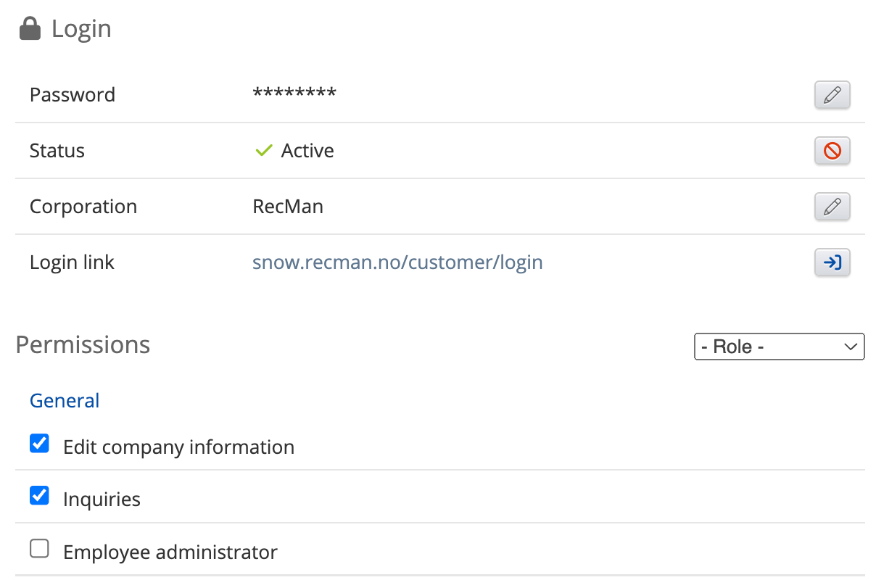876x580 pixels.
Task: Click the pencil icon to edit Password
Action: [832, 95]
